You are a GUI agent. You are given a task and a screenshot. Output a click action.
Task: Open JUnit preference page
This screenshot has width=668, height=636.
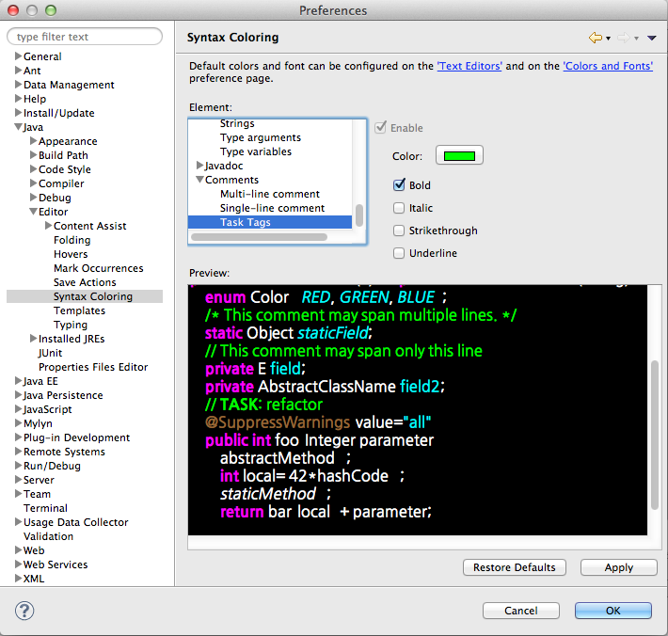point(50,353)
